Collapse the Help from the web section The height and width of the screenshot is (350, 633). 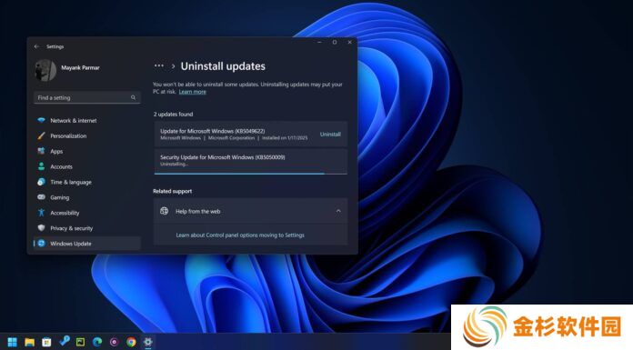tap(338, 211)
